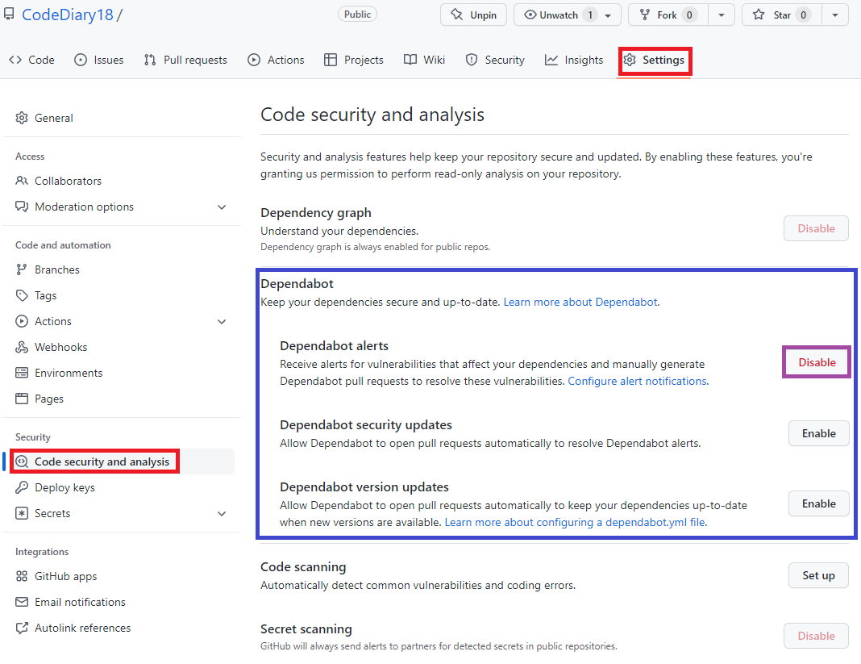Open the Projects tab
The width and height of the screenshot is (861, 664).
[x=354, y=60]
